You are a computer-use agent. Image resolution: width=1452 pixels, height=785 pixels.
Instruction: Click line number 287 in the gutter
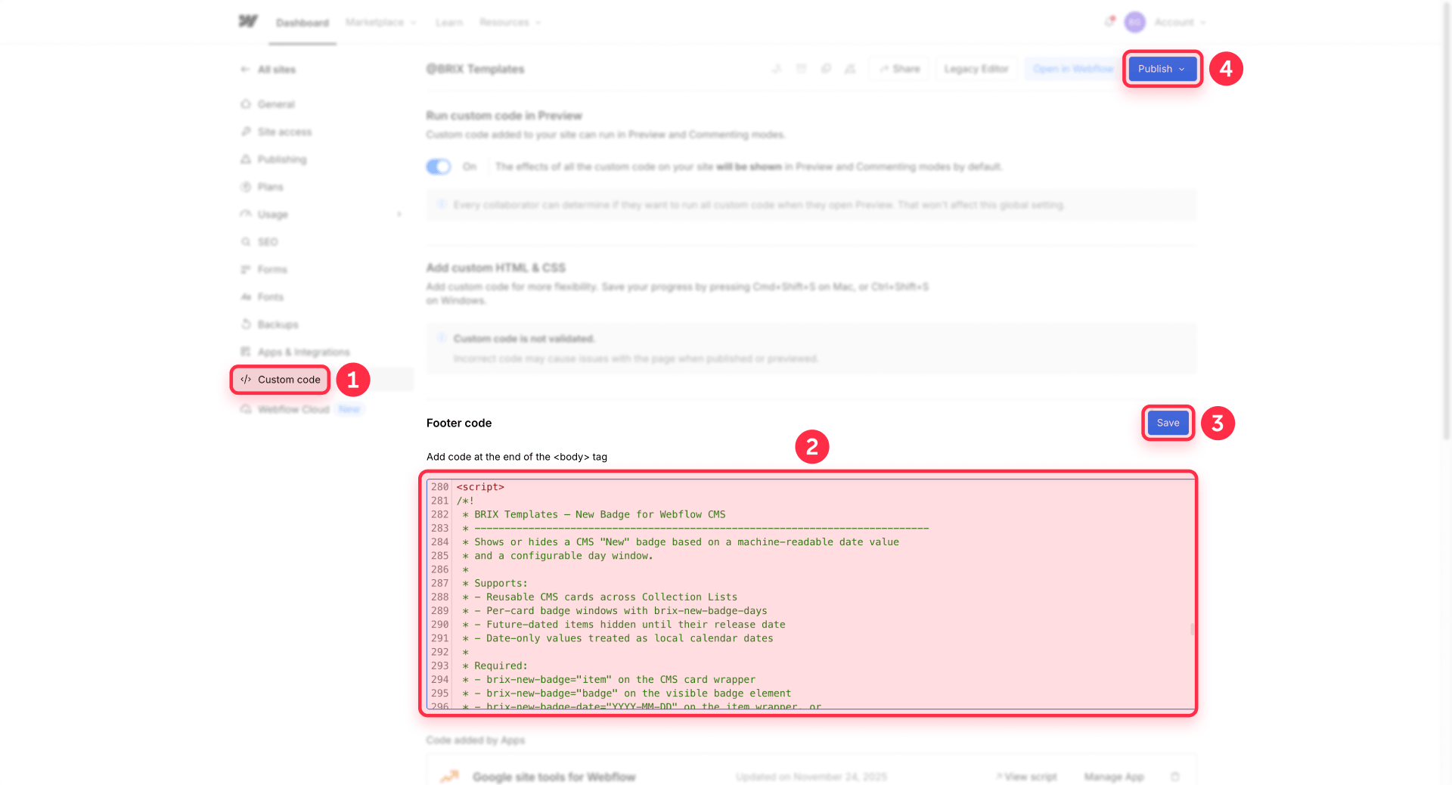(x=439, y=583)
